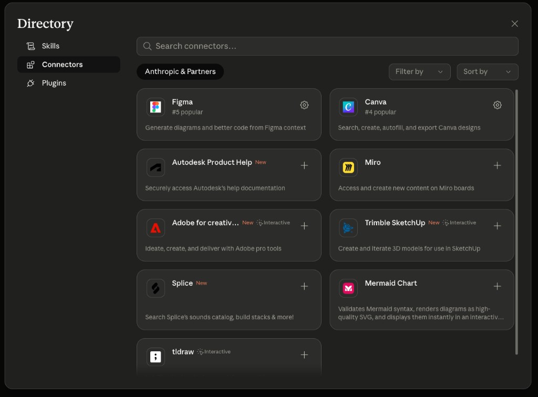538x397 pixels.
Task: Open the Trimble SketchUp title
Action: point(395,223)
